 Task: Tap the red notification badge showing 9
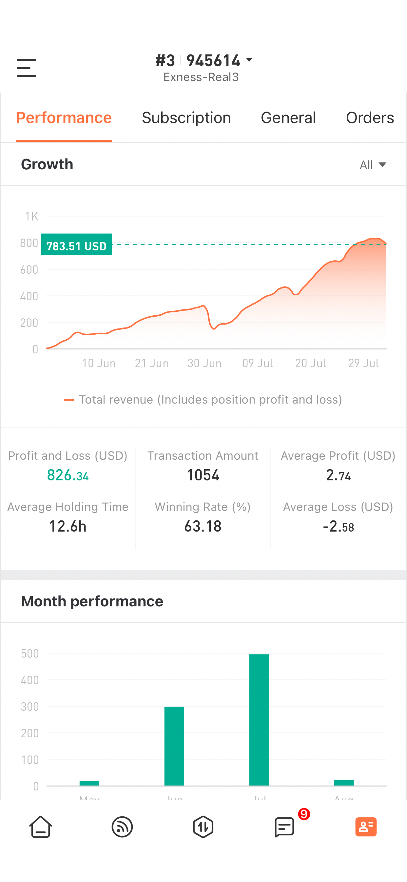pyautogui.click(x=304, y=814)
